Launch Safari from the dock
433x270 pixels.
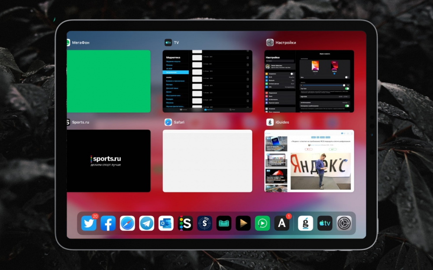127,223
